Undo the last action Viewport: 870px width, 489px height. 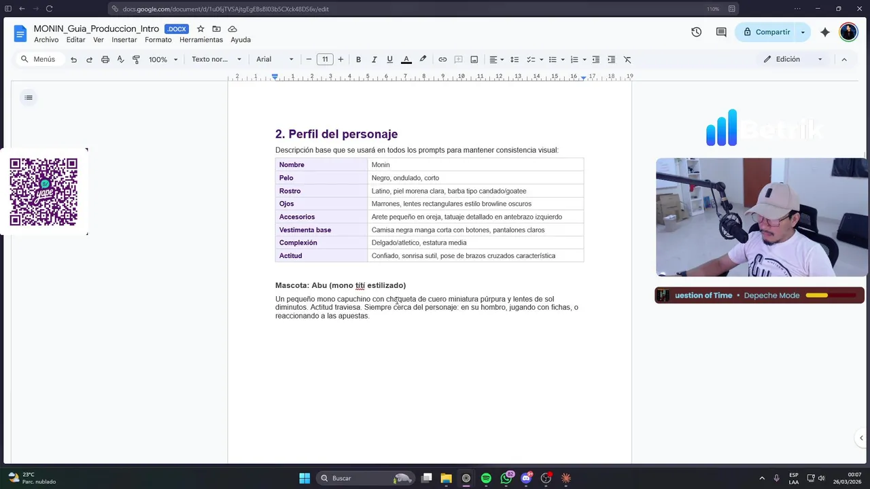(x=73, y=60)
